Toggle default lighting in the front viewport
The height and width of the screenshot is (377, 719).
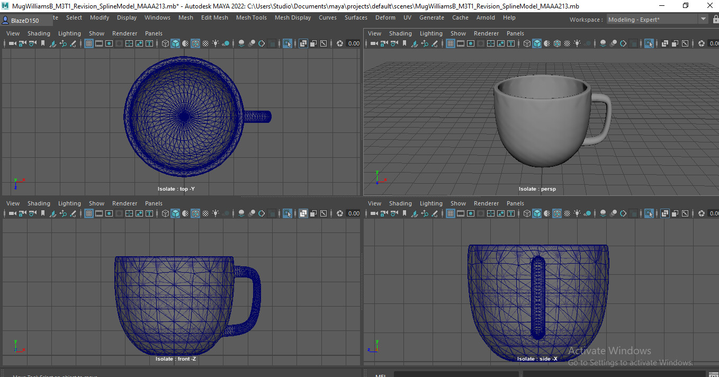click(215, 213)
